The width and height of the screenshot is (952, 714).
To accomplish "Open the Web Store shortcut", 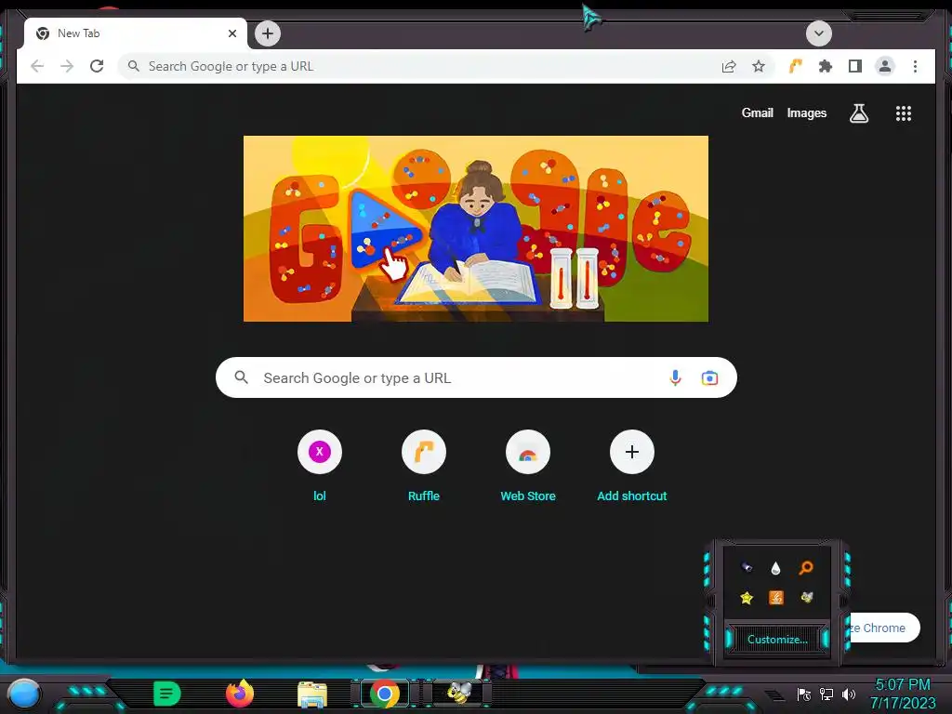I will pos(528,466).
